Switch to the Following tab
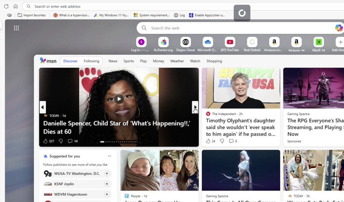Viewport: 344px width, 202px height. (x=92, y=61)
